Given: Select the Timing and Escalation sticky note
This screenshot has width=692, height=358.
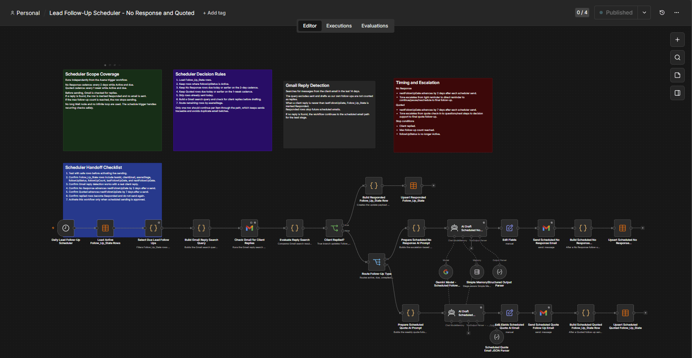Looking at the screenshot, I should [443, 115].
